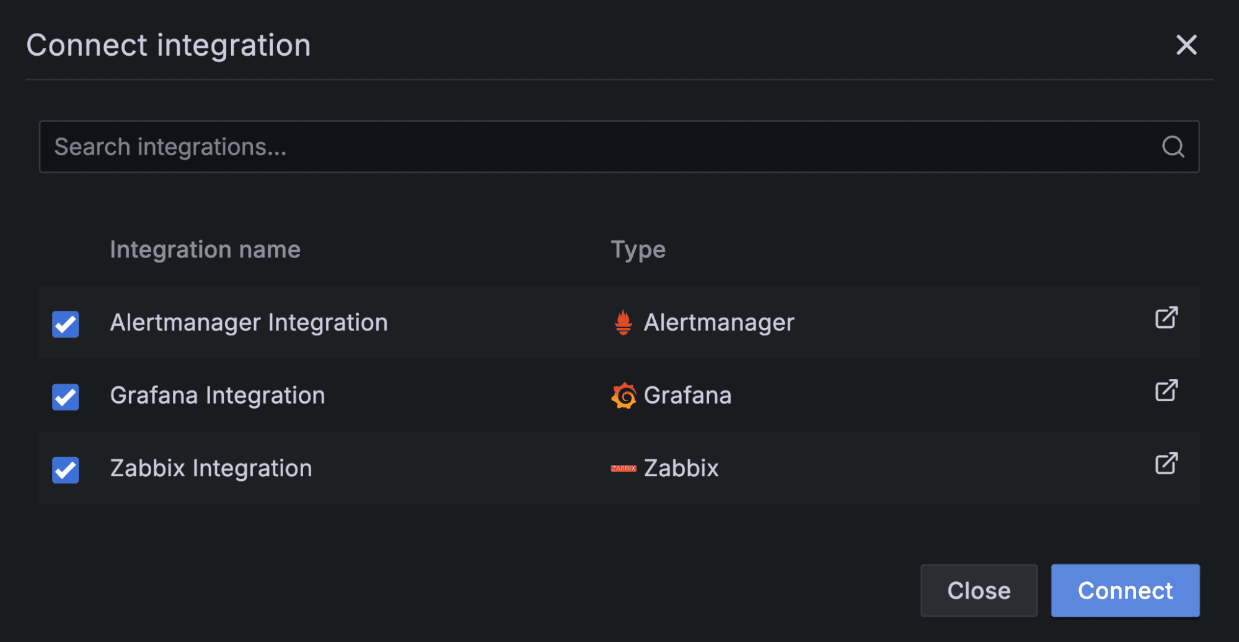Open the Grafana Integration external link icon
1239x642 pixels.
click(x=1166, y=391)
